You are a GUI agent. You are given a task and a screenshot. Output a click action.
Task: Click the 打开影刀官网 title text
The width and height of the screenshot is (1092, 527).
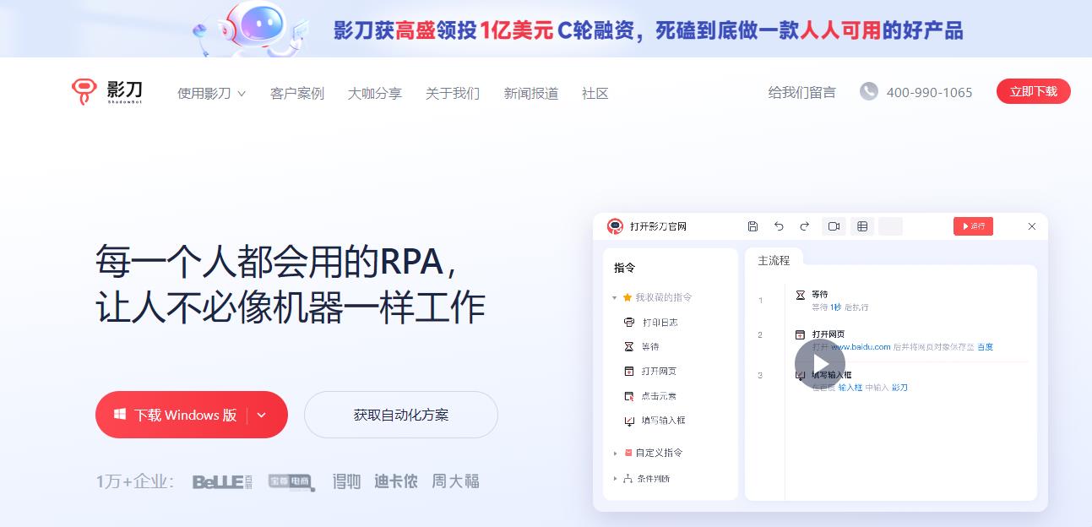[658, 226]
